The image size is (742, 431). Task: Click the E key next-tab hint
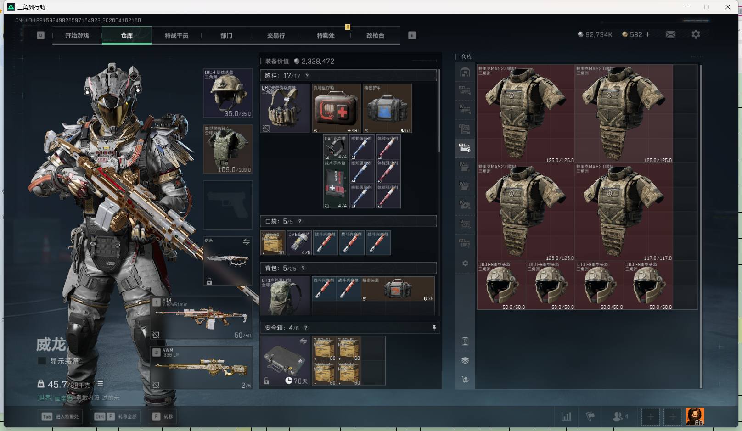[412, 35]
